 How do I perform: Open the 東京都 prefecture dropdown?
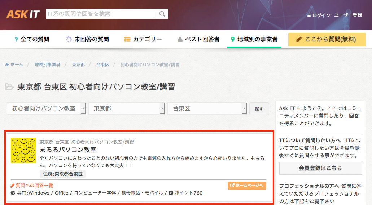click(127, 108)
